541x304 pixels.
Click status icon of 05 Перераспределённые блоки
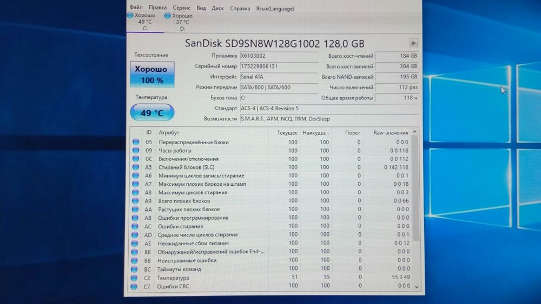(136, 142)
